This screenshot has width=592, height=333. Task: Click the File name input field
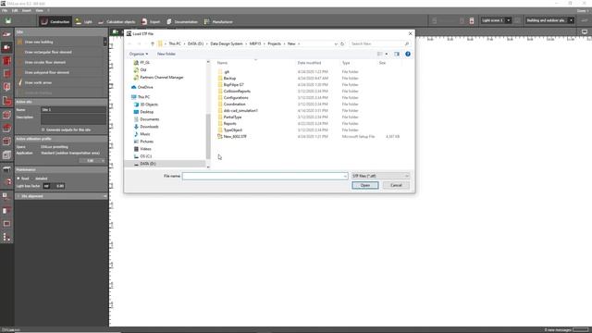pyautogui.click(x=265, y=176)
